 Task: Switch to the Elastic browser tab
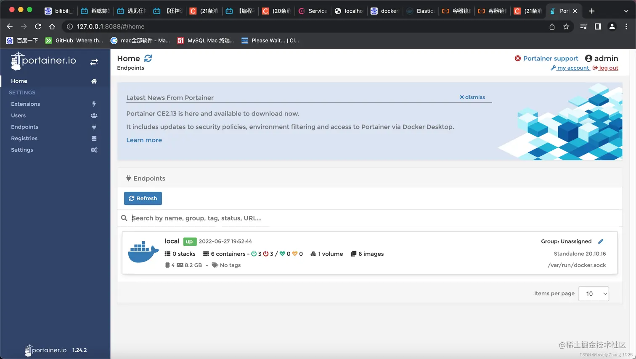[421, 11]
